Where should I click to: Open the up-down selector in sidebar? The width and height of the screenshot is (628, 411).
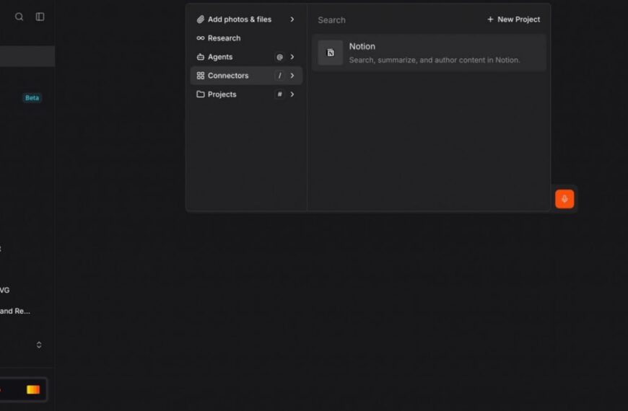click(39, 345)
